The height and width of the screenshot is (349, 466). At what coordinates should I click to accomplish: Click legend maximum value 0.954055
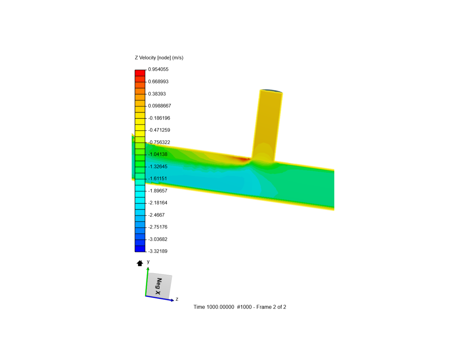[158, 69]
